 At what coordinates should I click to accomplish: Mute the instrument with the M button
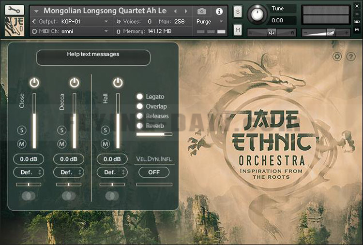pos(238,30)
